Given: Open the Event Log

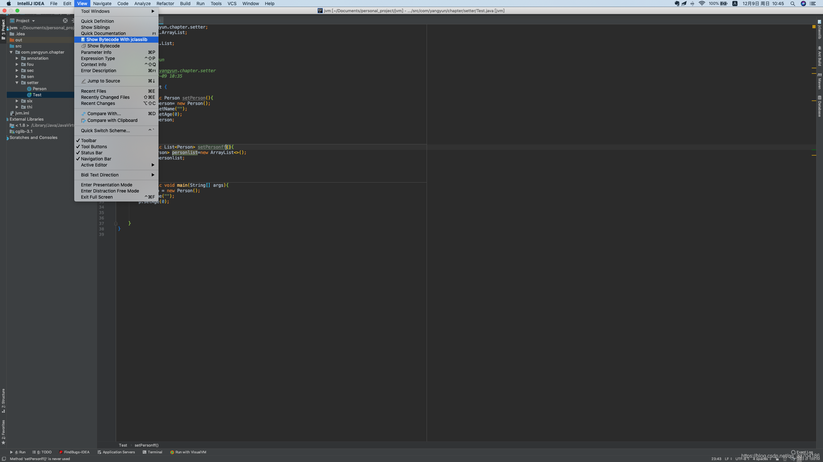Looking at the screenshot, I should pyautogui.click(x=802, y=452).
